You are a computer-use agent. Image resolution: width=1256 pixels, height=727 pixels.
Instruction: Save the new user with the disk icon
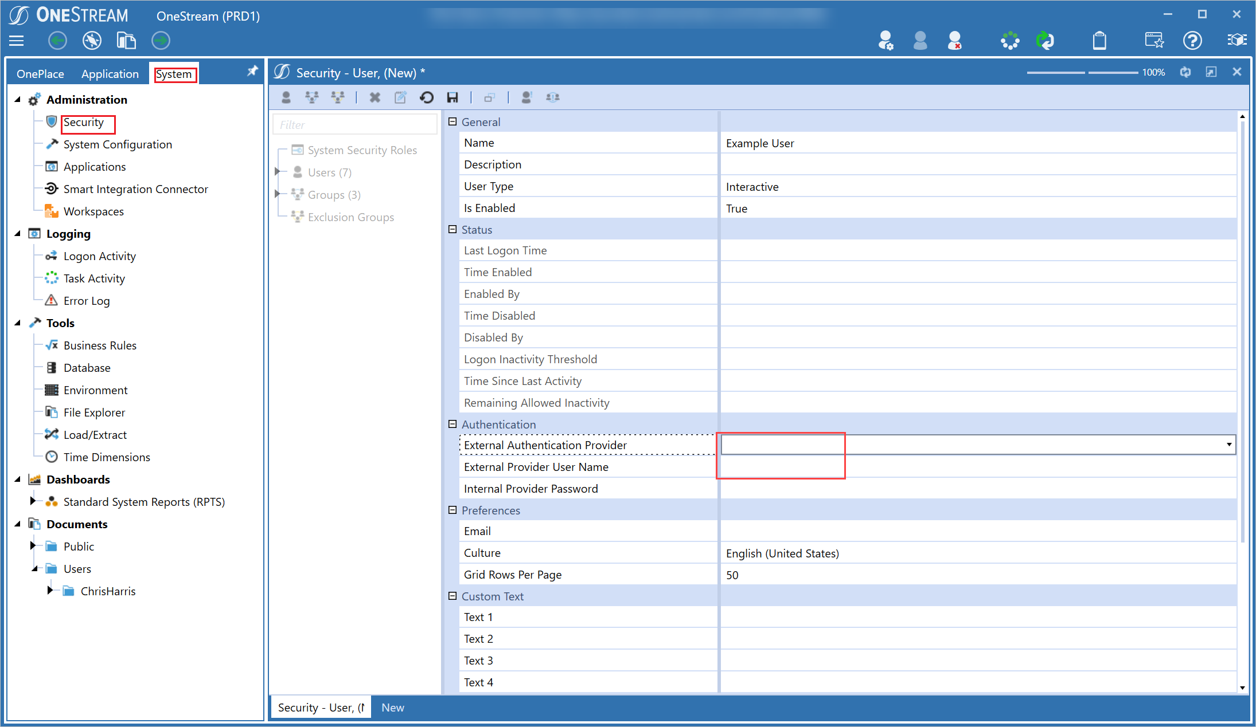[452, 97]
